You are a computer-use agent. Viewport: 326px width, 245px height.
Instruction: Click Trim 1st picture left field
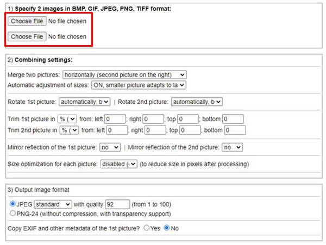click(115, 119)
